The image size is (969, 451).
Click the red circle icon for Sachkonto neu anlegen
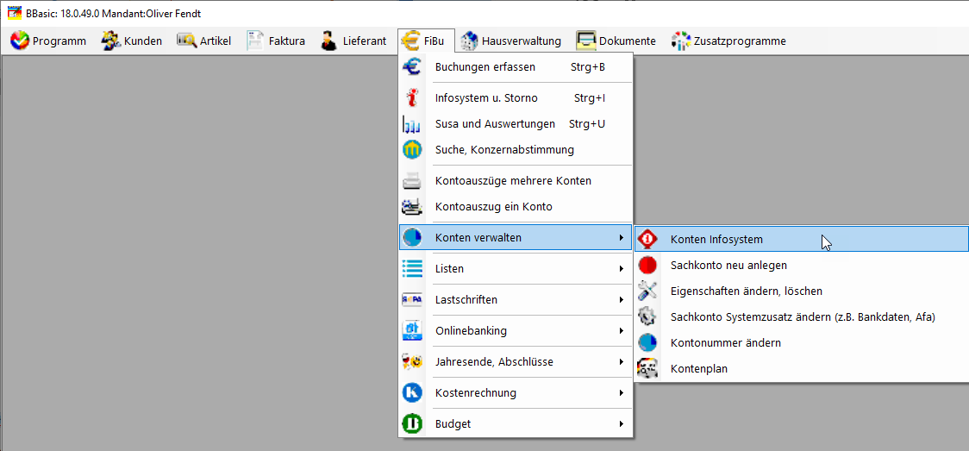click(647, 265)
